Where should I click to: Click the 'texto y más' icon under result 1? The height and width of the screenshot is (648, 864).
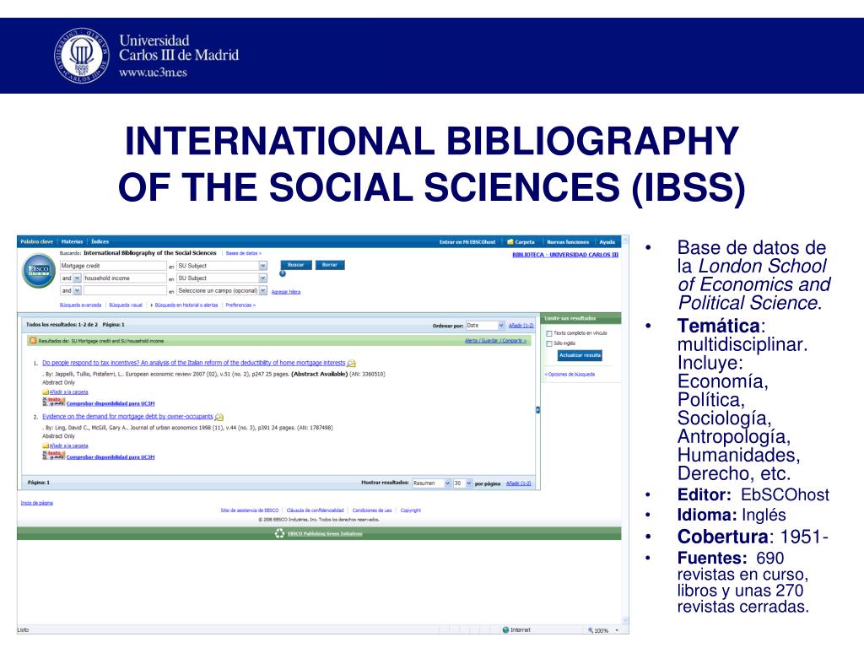click(53, 402)
